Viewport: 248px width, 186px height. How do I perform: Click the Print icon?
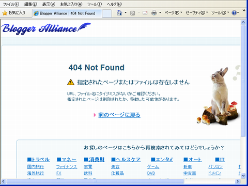click(154, 13)
